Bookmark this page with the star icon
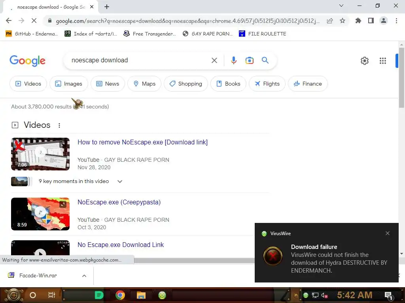This screenshot has width=405, height=303. click(x=343, y=21)
